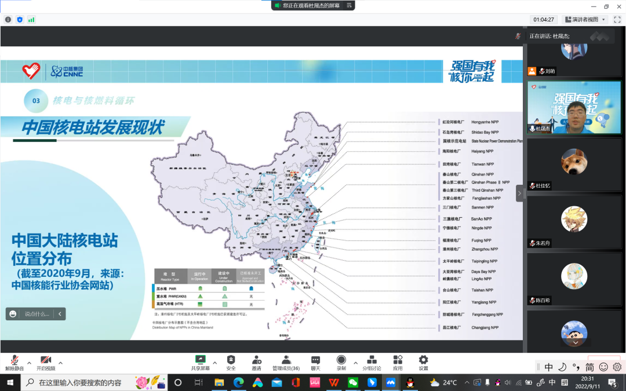The height and width of the screenshot is (391, 626).
Task: Open the 安全 security options
Action: 231,361
